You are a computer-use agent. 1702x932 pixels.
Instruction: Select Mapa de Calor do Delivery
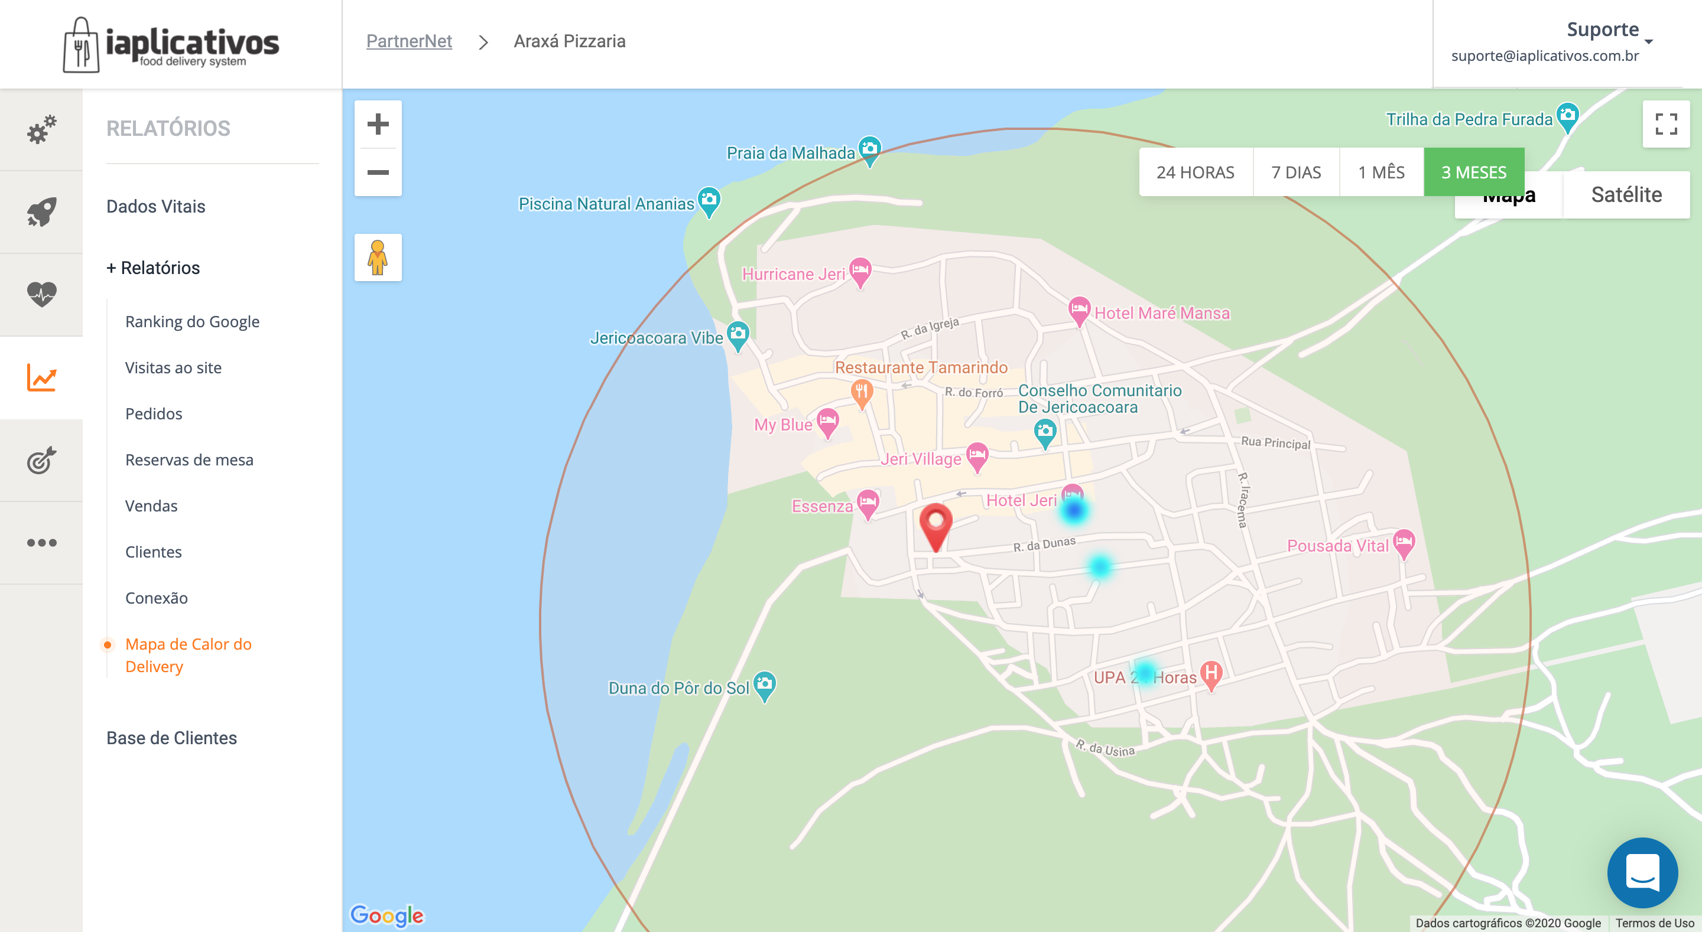click(x=189, y=655)
